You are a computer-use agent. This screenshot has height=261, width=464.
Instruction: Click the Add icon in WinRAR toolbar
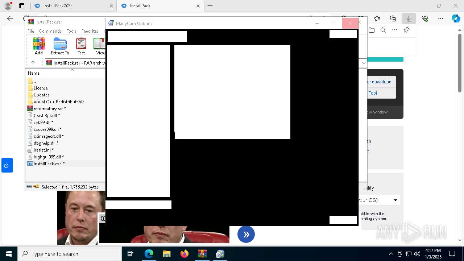(x=39, y=46)
